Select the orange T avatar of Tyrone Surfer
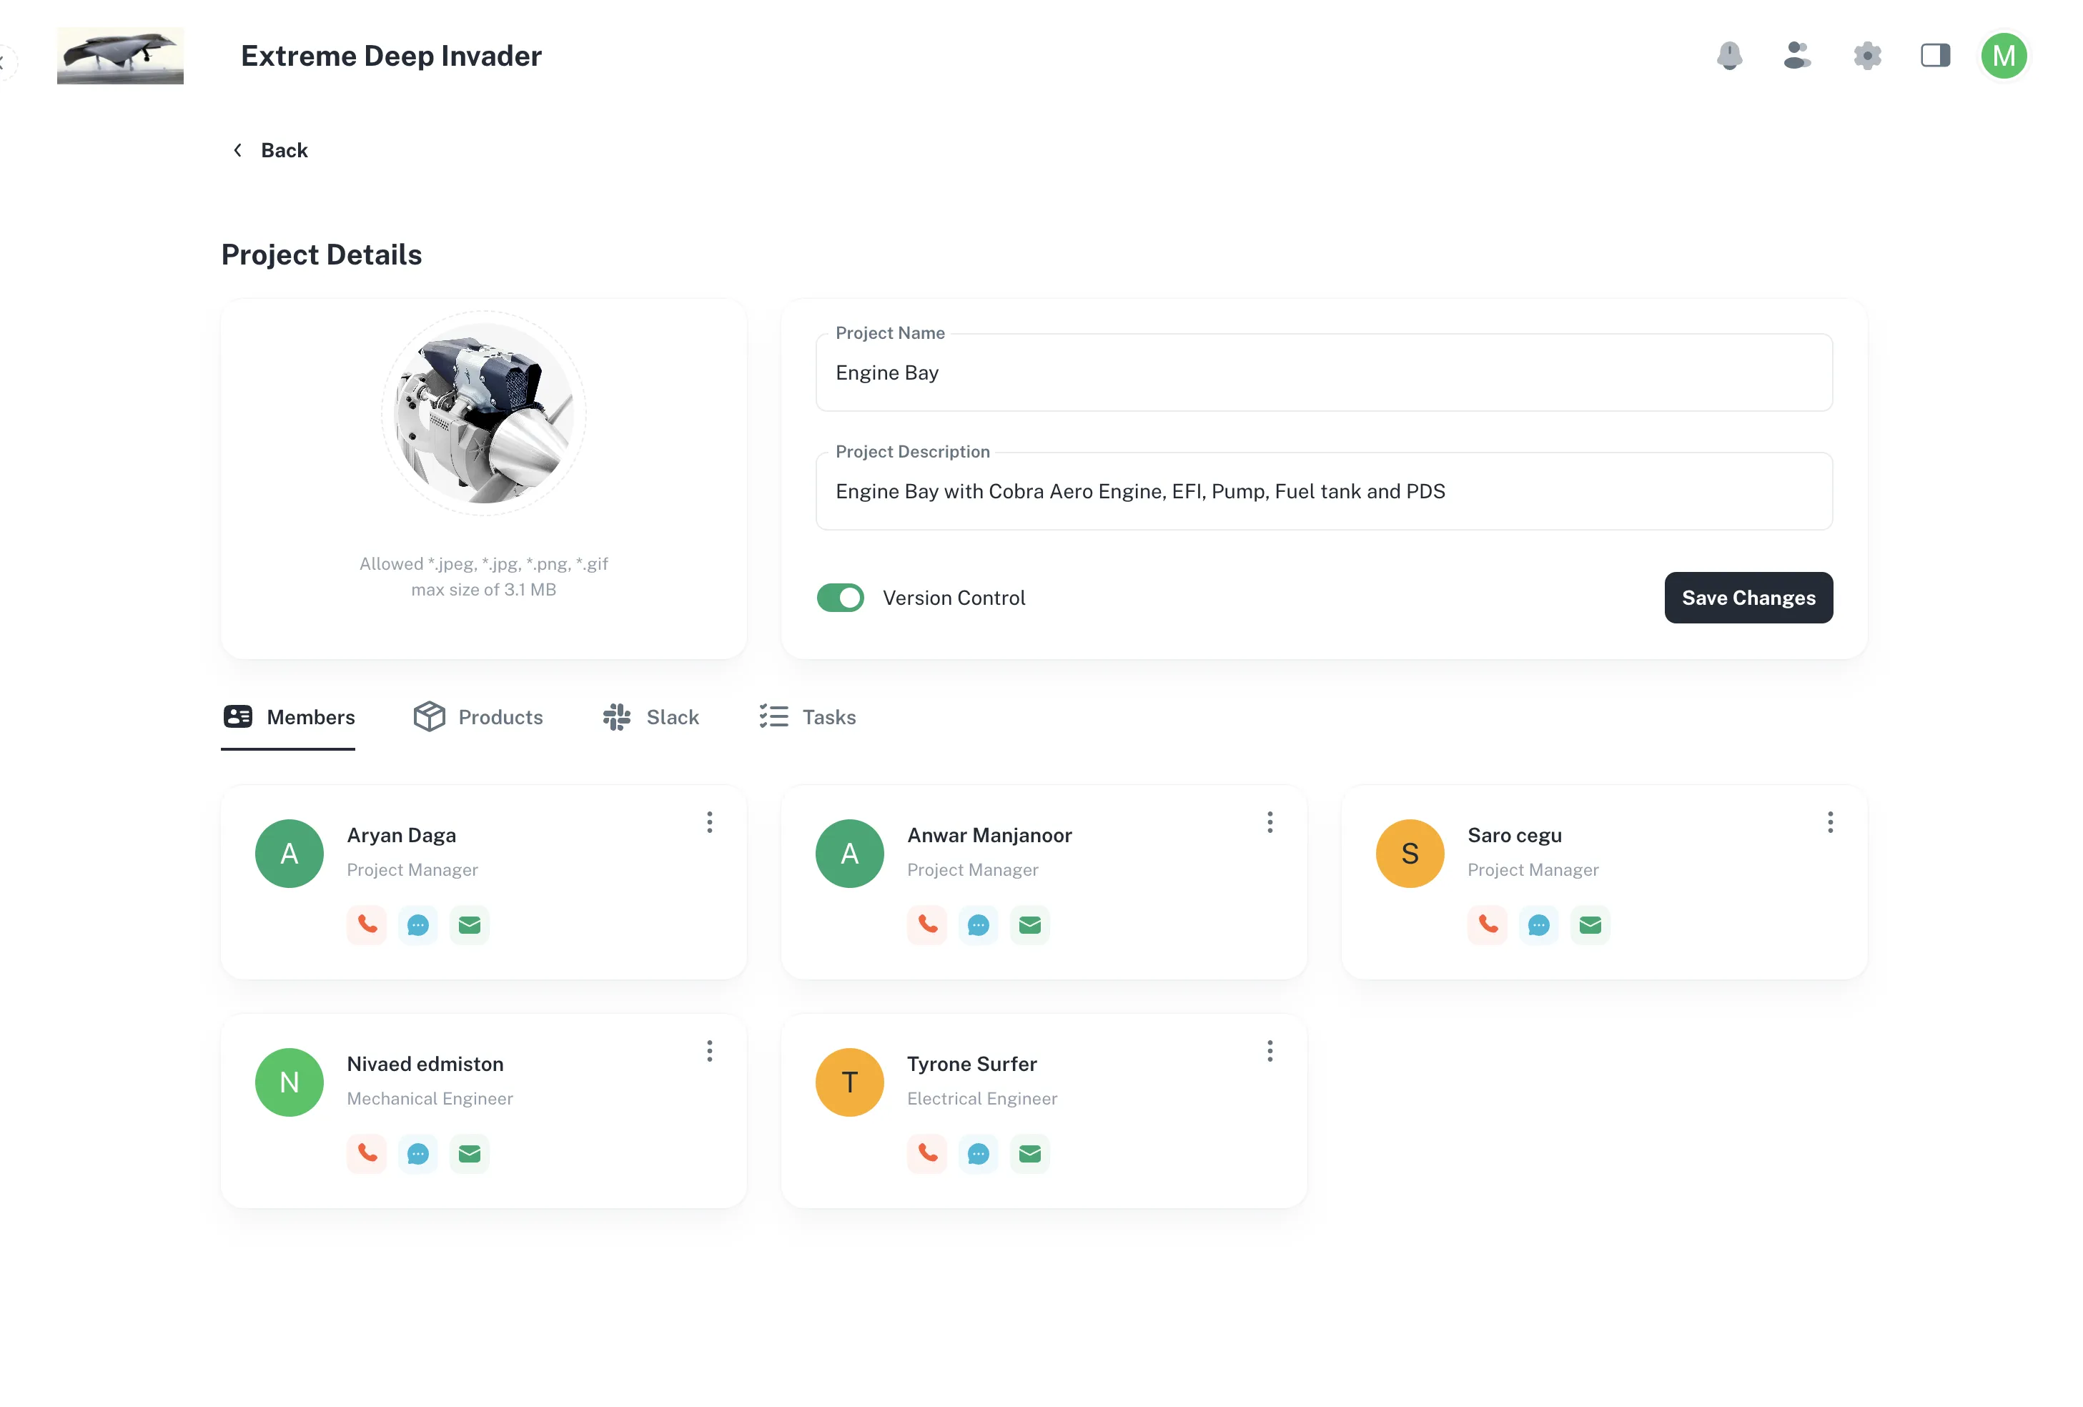Image resolution: width=2083 pixels, height=1407 pixels. click(848, 1082)
